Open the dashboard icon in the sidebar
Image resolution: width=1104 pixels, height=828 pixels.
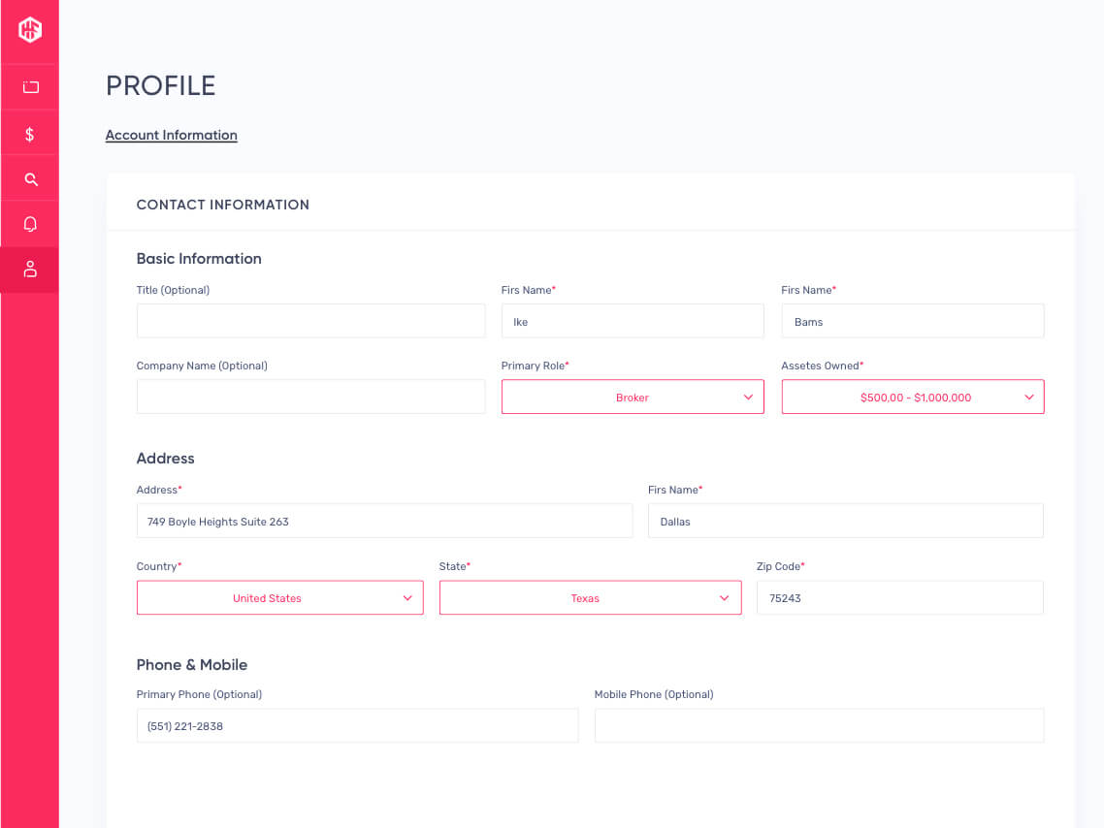pos(29,86)
